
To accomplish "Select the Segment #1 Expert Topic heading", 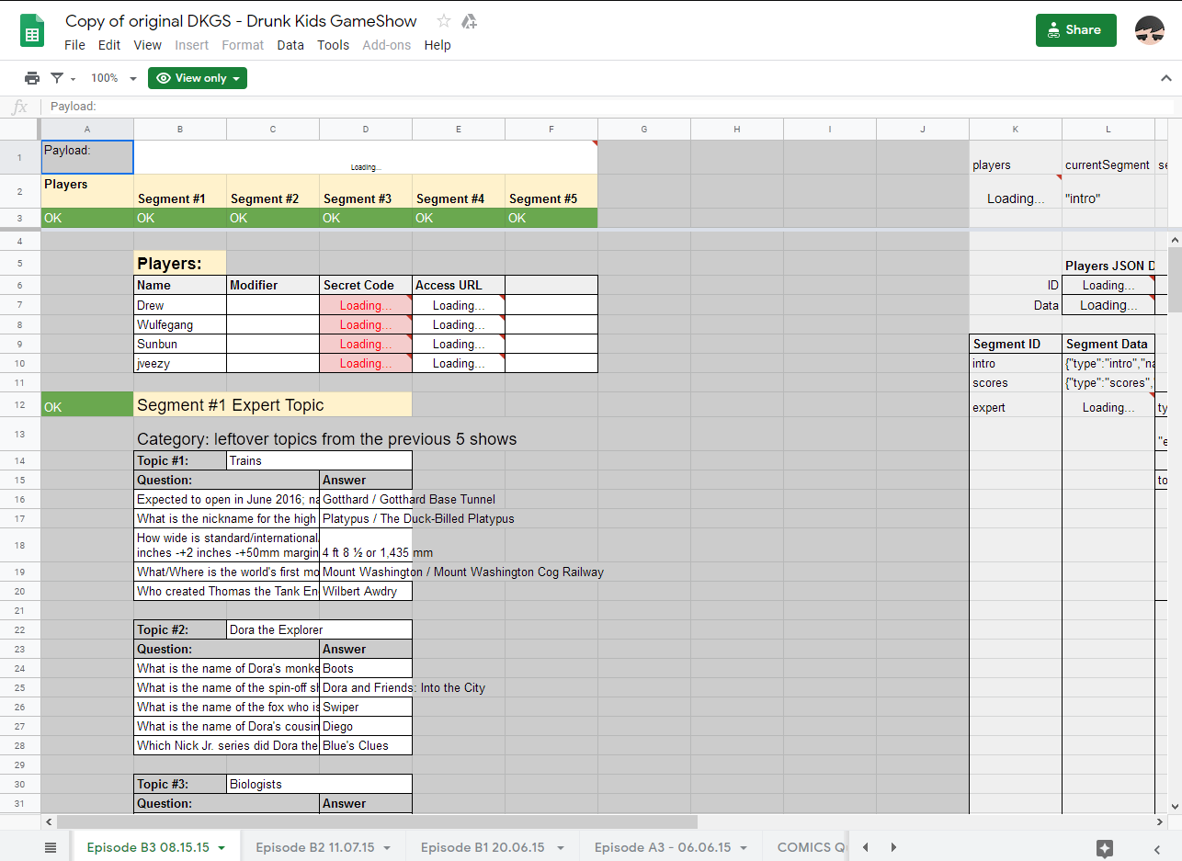I will pos(273,404).
